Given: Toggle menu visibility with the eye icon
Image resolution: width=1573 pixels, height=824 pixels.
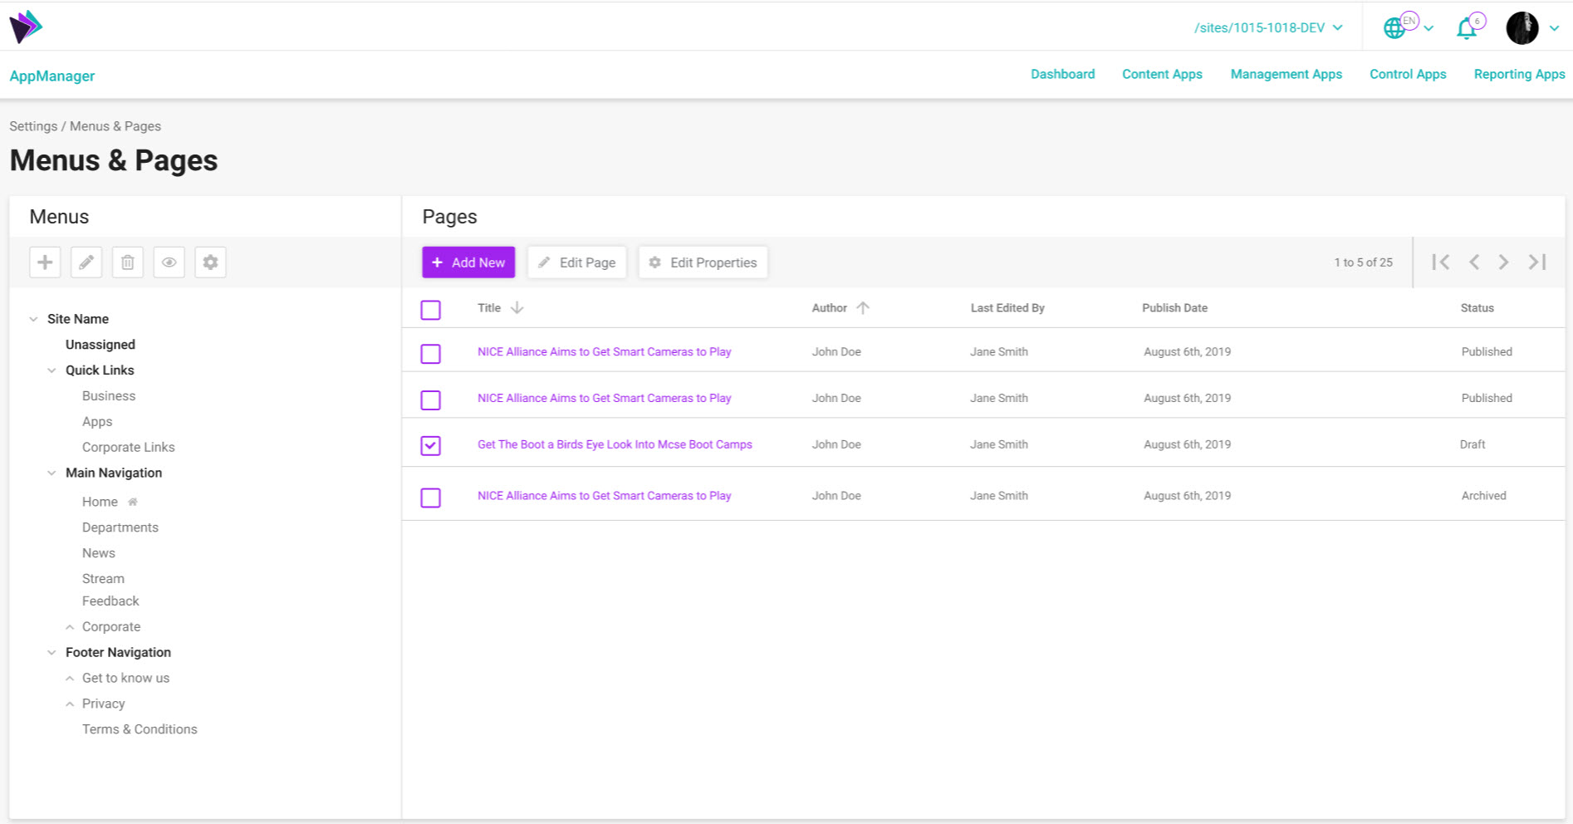Looking at the screenshot, I should tap(169, 262).
